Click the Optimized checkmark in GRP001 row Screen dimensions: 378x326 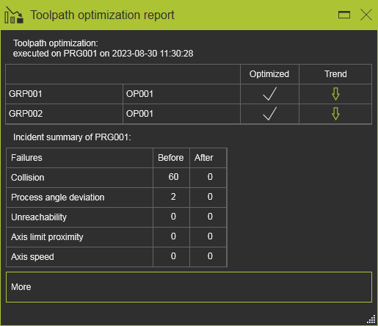[x=270, y=94]
